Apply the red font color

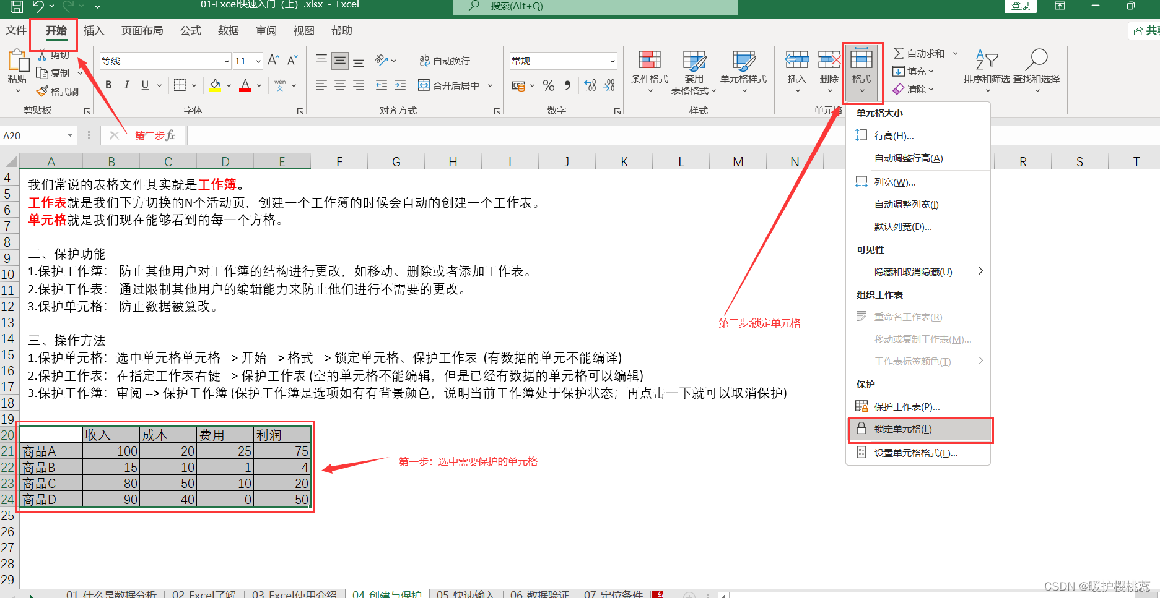click(245, 85)
